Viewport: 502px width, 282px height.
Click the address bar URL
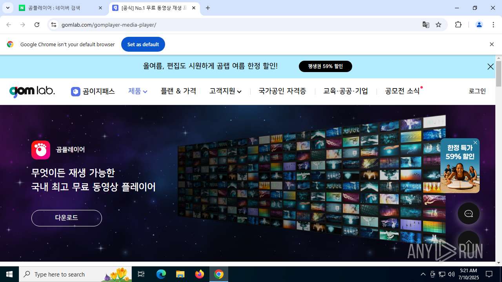[x=109, y=25]
